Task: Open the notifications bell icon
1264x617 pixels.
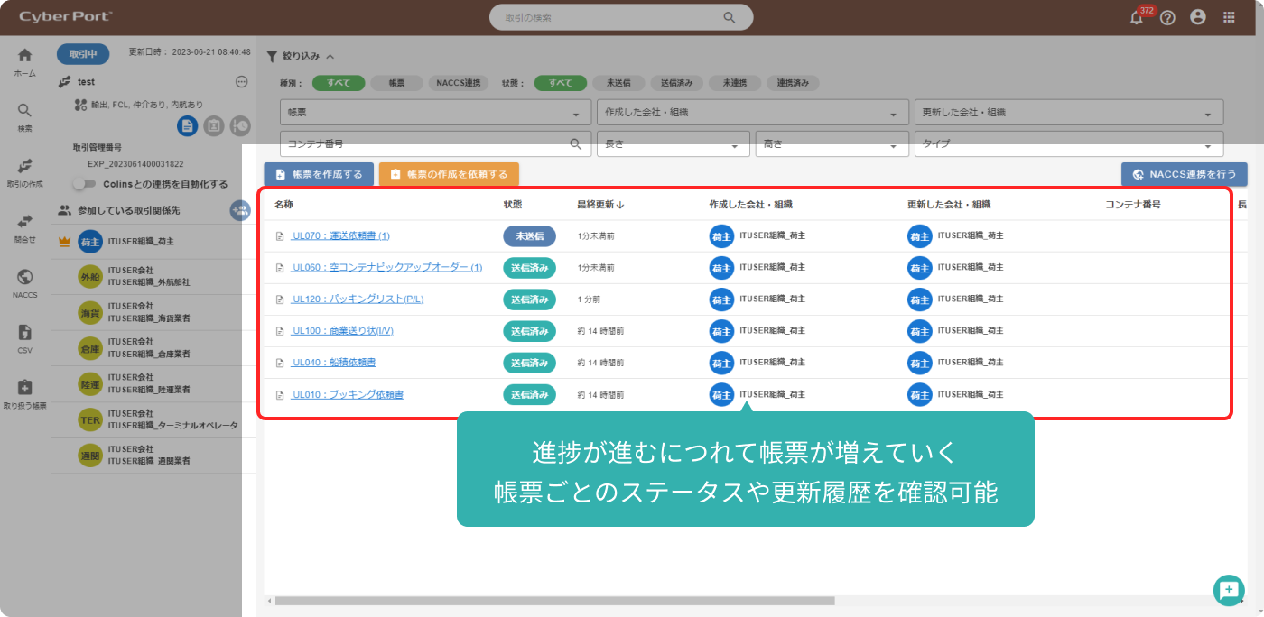Action: (x=1138, y=17)
